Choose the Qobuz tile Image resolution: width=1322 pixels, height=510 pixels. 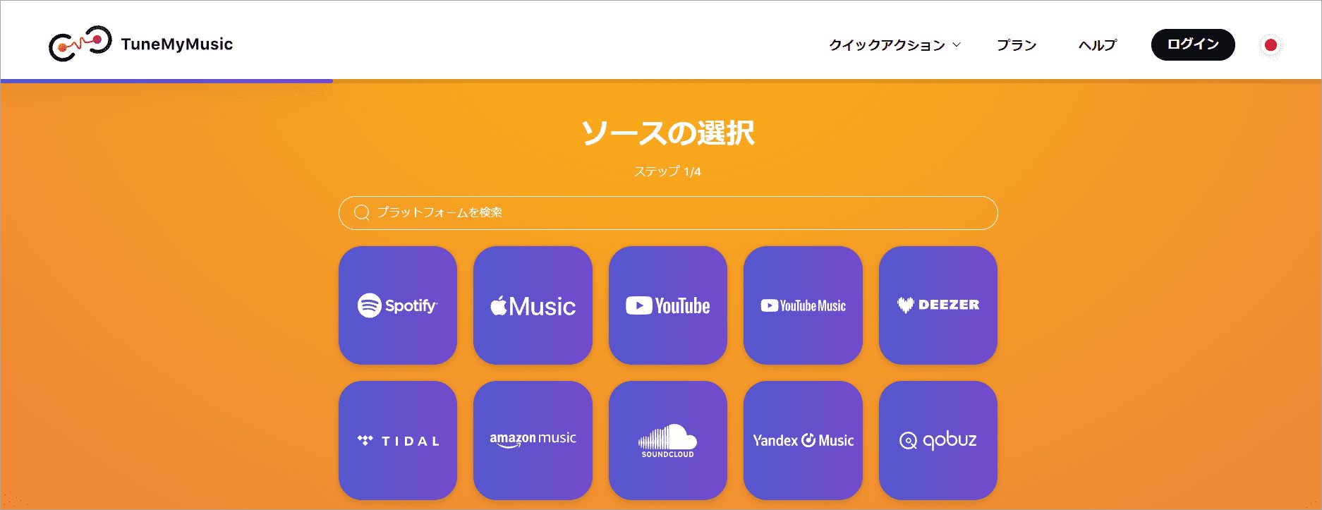(938, 440)
